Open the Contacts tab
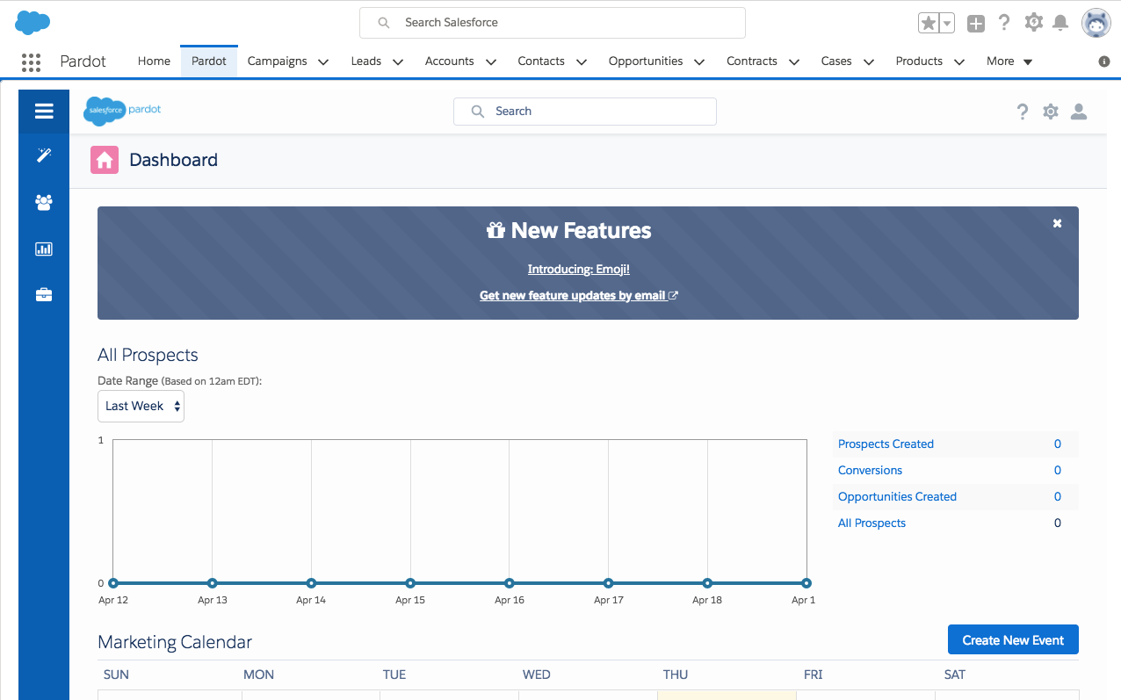Screen dimensions: 1121x700 click(541, 61)
